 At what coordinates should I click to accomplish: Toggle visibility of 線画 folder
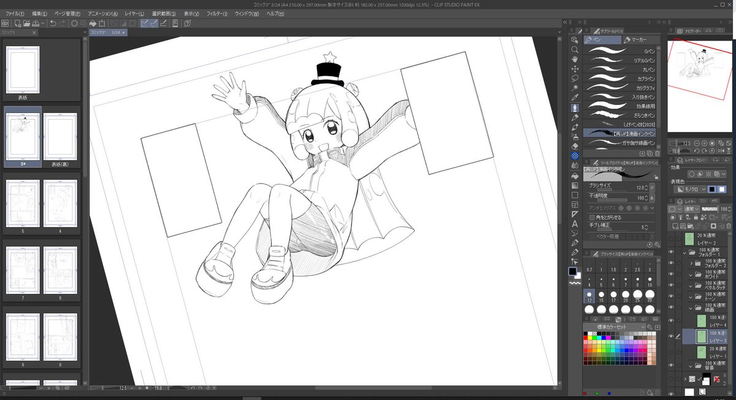click(x=670, y=308)
